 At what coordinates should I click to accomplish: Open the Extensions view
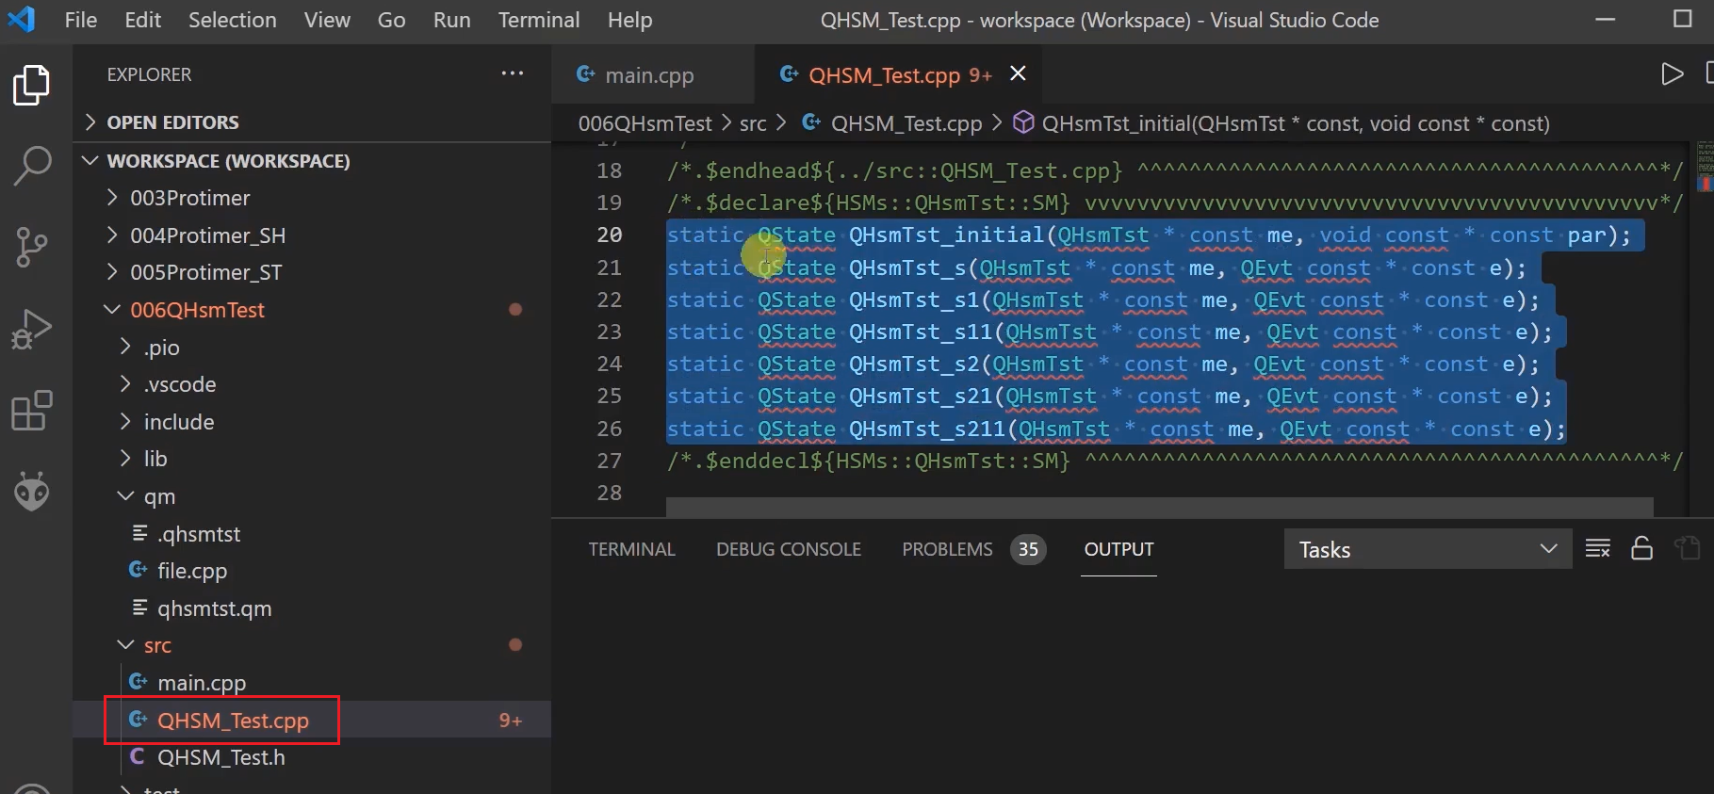[x=31, y=411]
